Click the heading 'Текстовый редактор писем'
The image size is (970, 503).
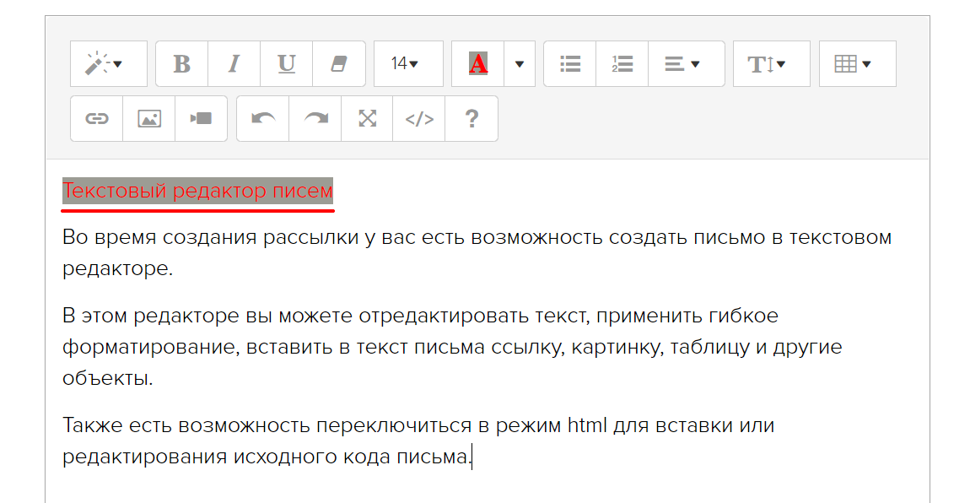(198, 192)
